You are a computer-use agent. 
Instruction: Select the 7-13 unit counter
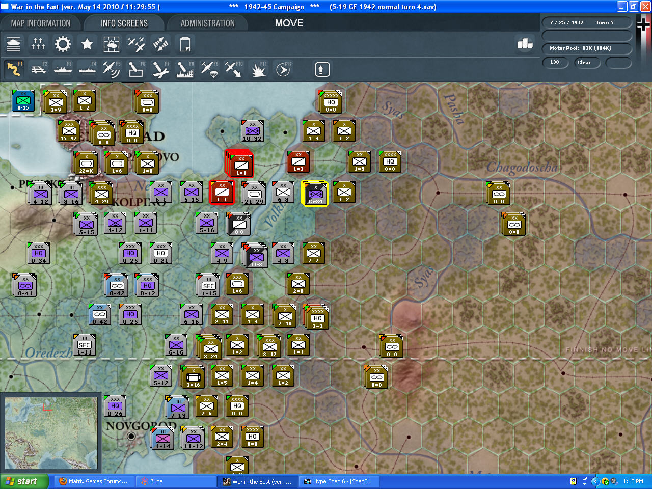point(178,408)
